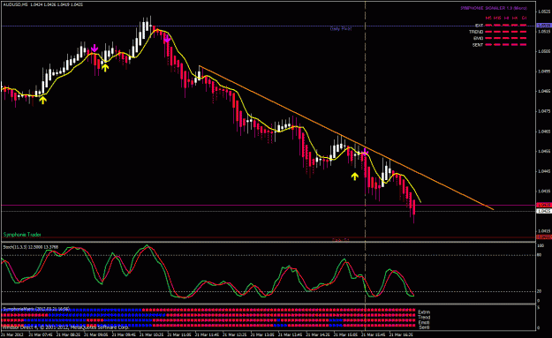Viewport: 552px width, 338px height.
Task: Click the magenta line price tag on the price axis
Action: point(543,205)
